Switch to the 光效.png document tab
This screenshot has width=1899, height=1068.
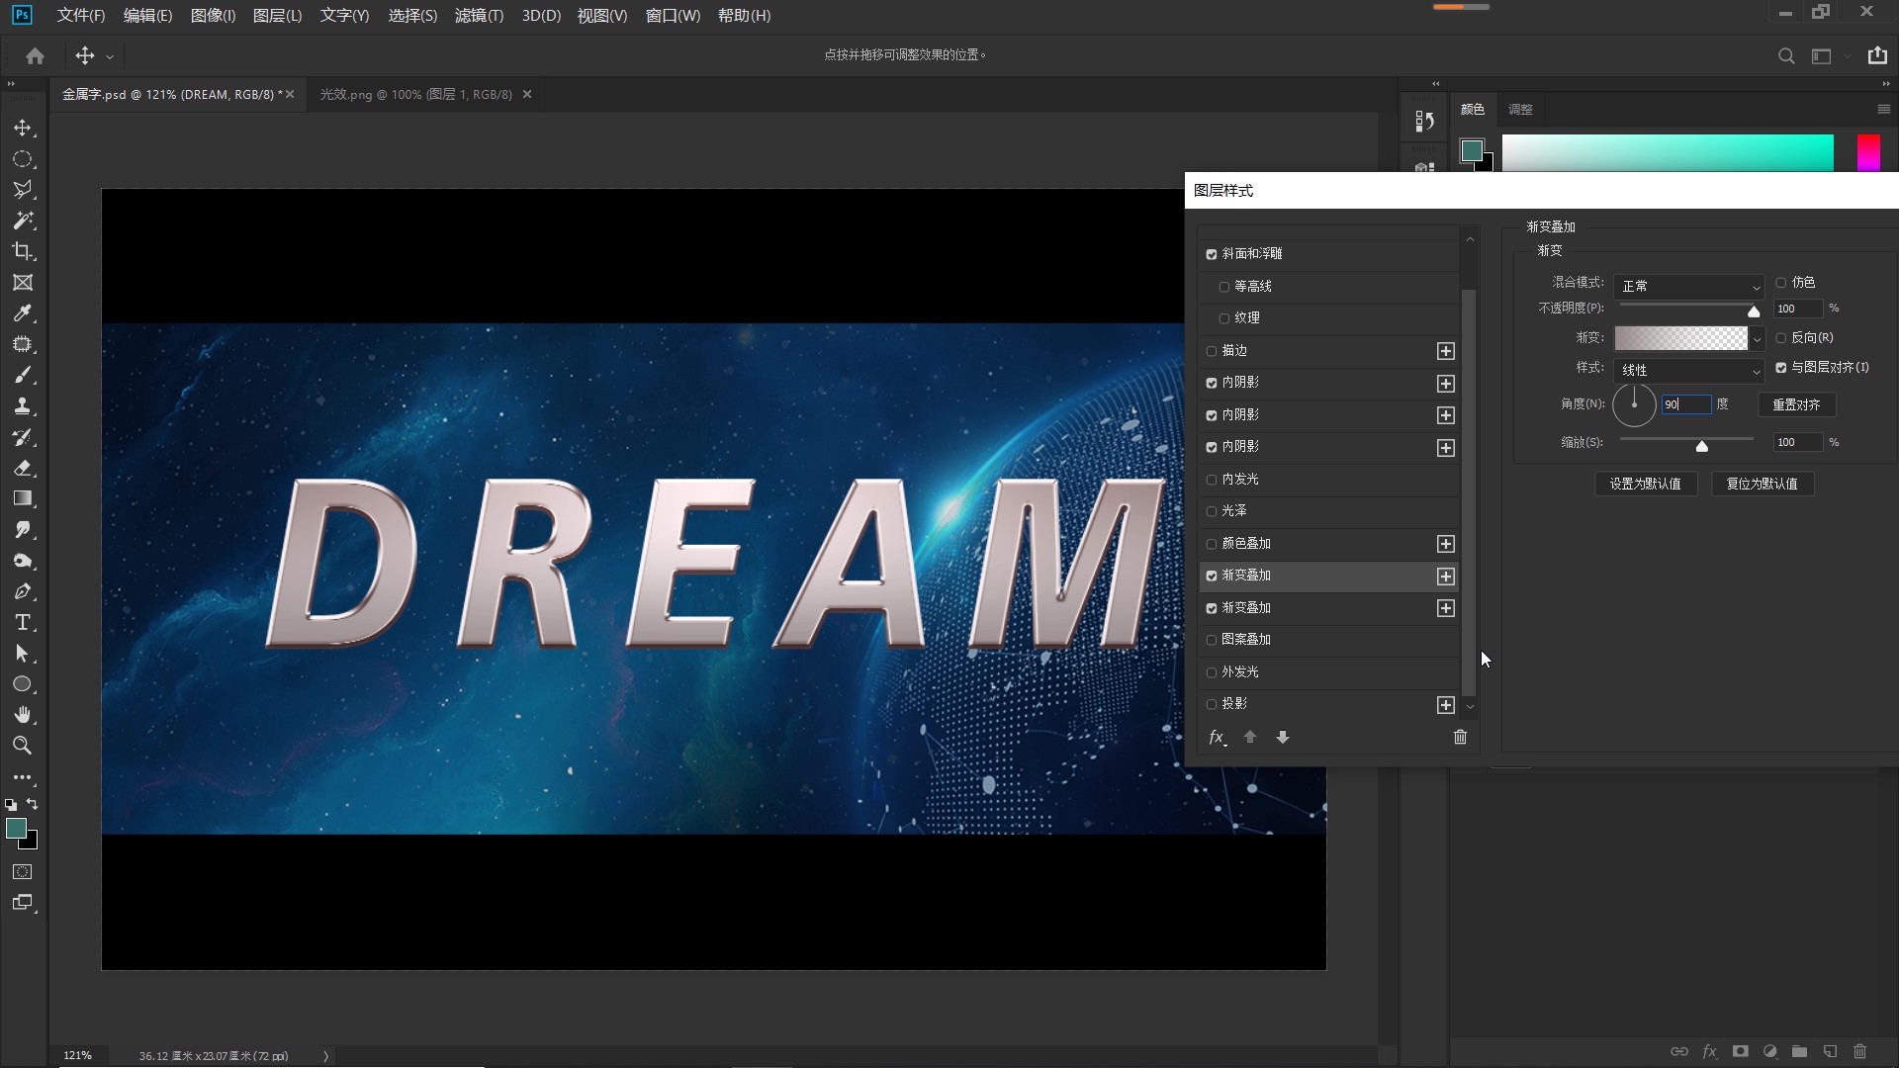click(415, 95)
